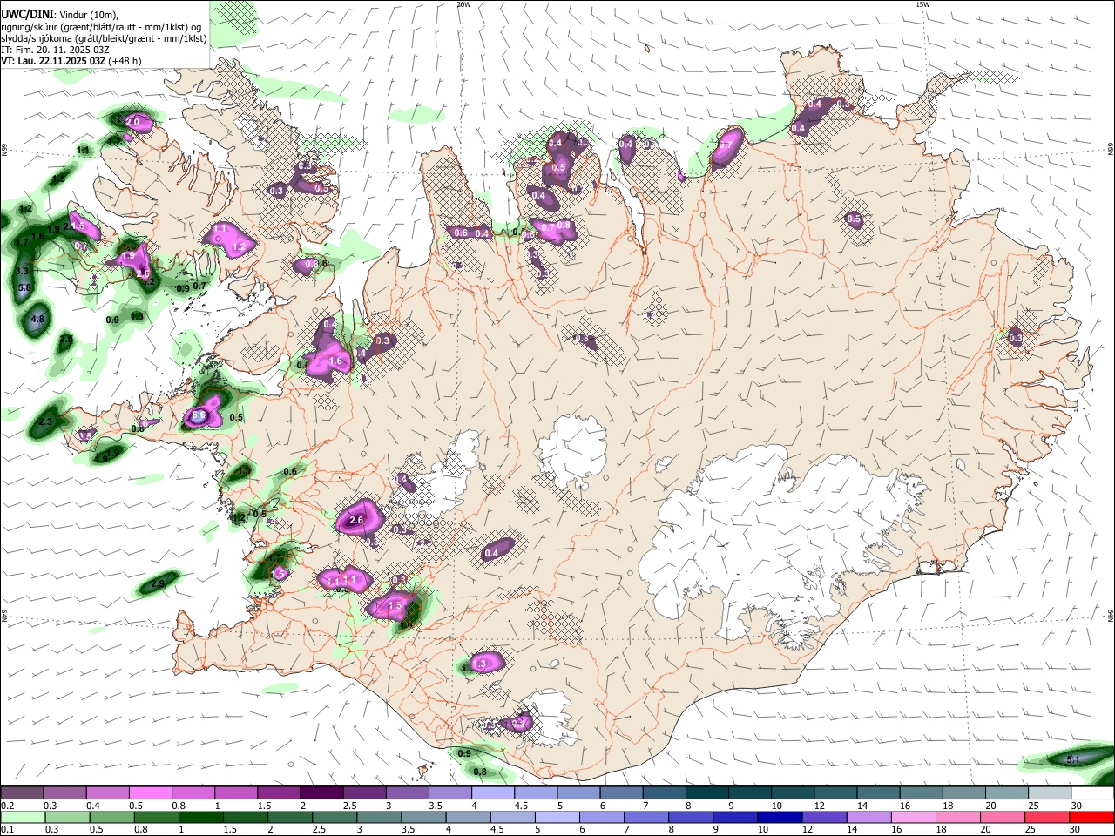
Task: Click the 5.8 rain value off the west coast
Action: [24, 288]
